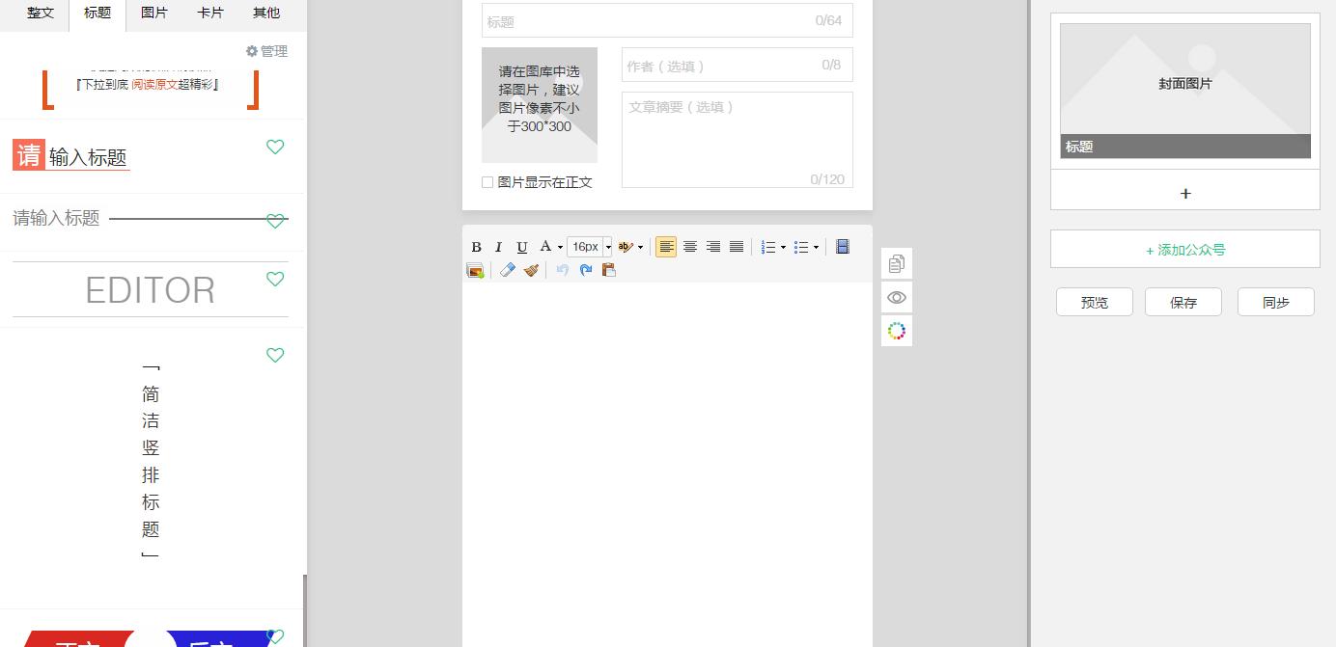This screenshot has height=647, width=1336.
Task: Enable 图片显示在正文 checkbox
Action: pos(487,182)
